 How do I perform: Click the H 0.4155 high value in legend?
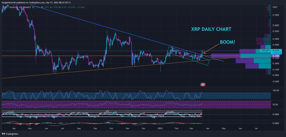click(x=45, y=7)
